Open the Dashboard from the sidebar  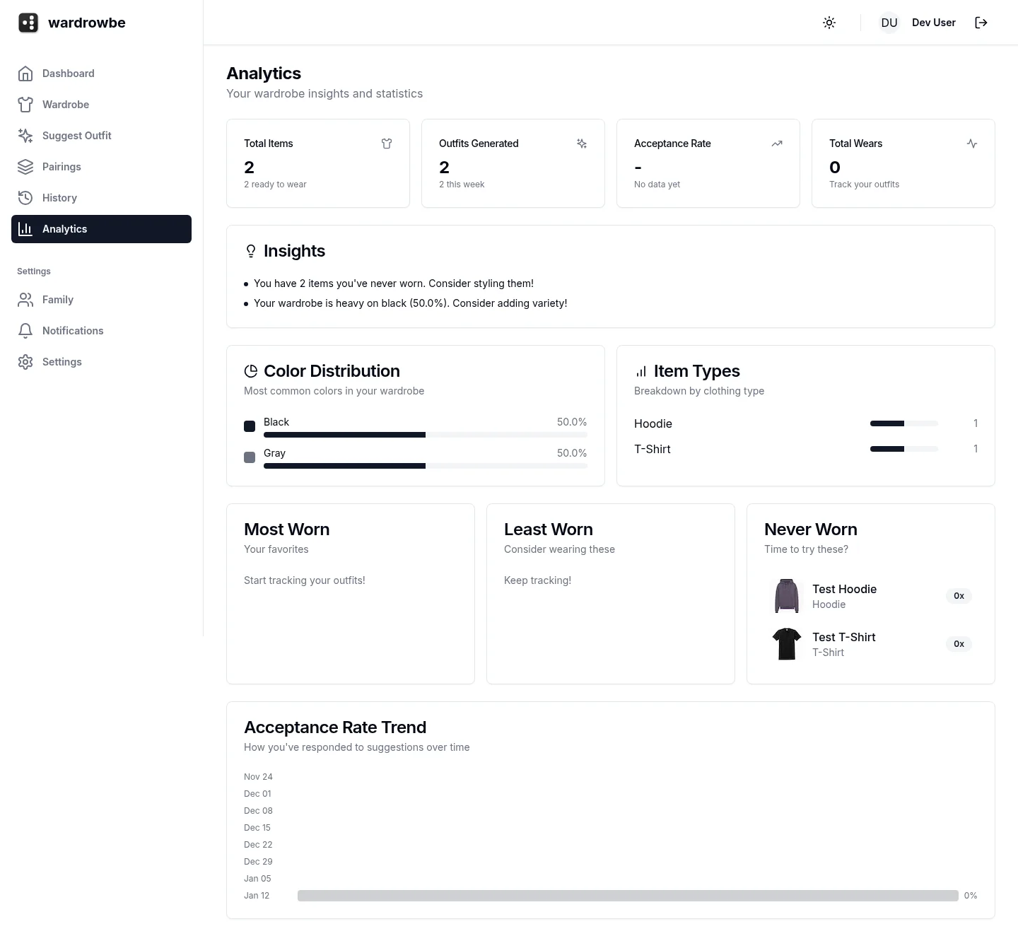coord(68,74)
